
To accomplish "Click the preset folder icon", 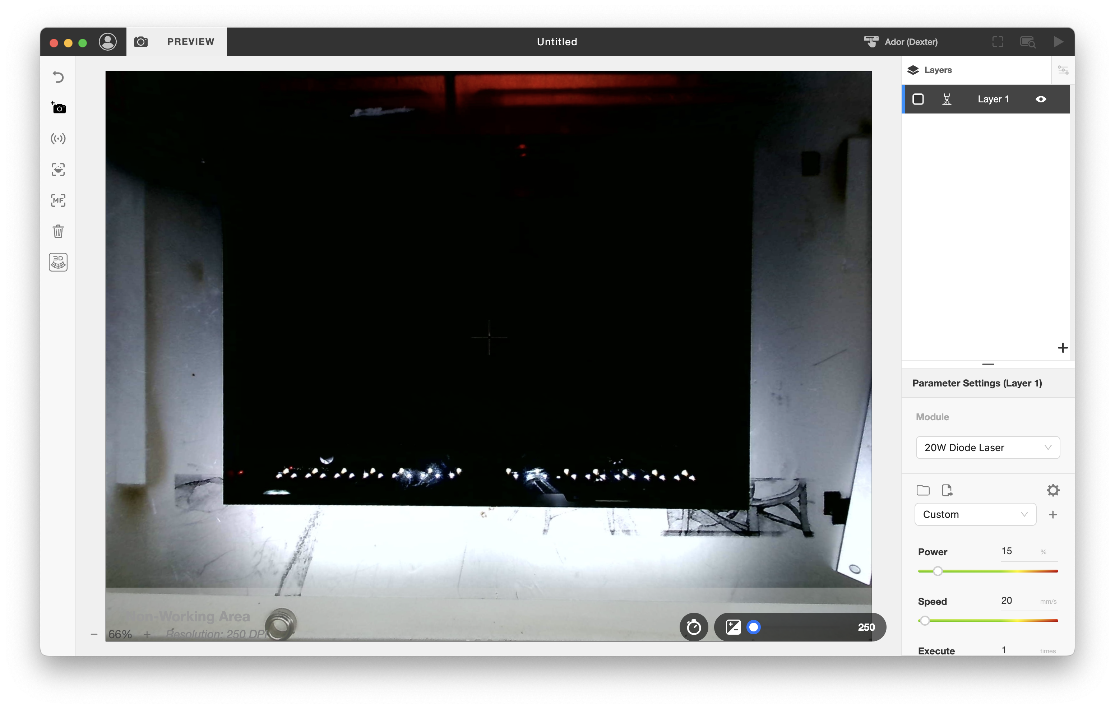I will pos(923,490).
